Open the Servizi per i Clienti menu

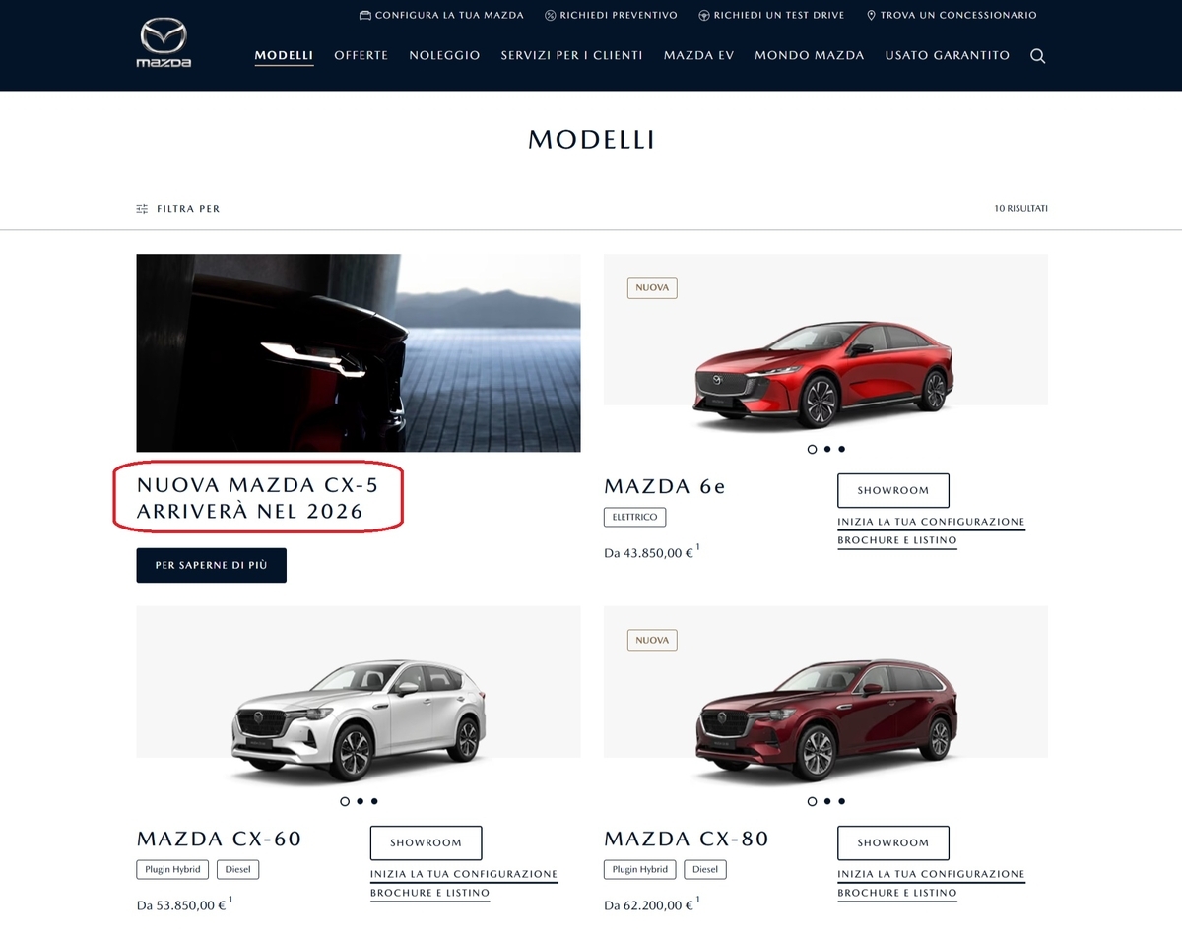click(x=571, y=55)
